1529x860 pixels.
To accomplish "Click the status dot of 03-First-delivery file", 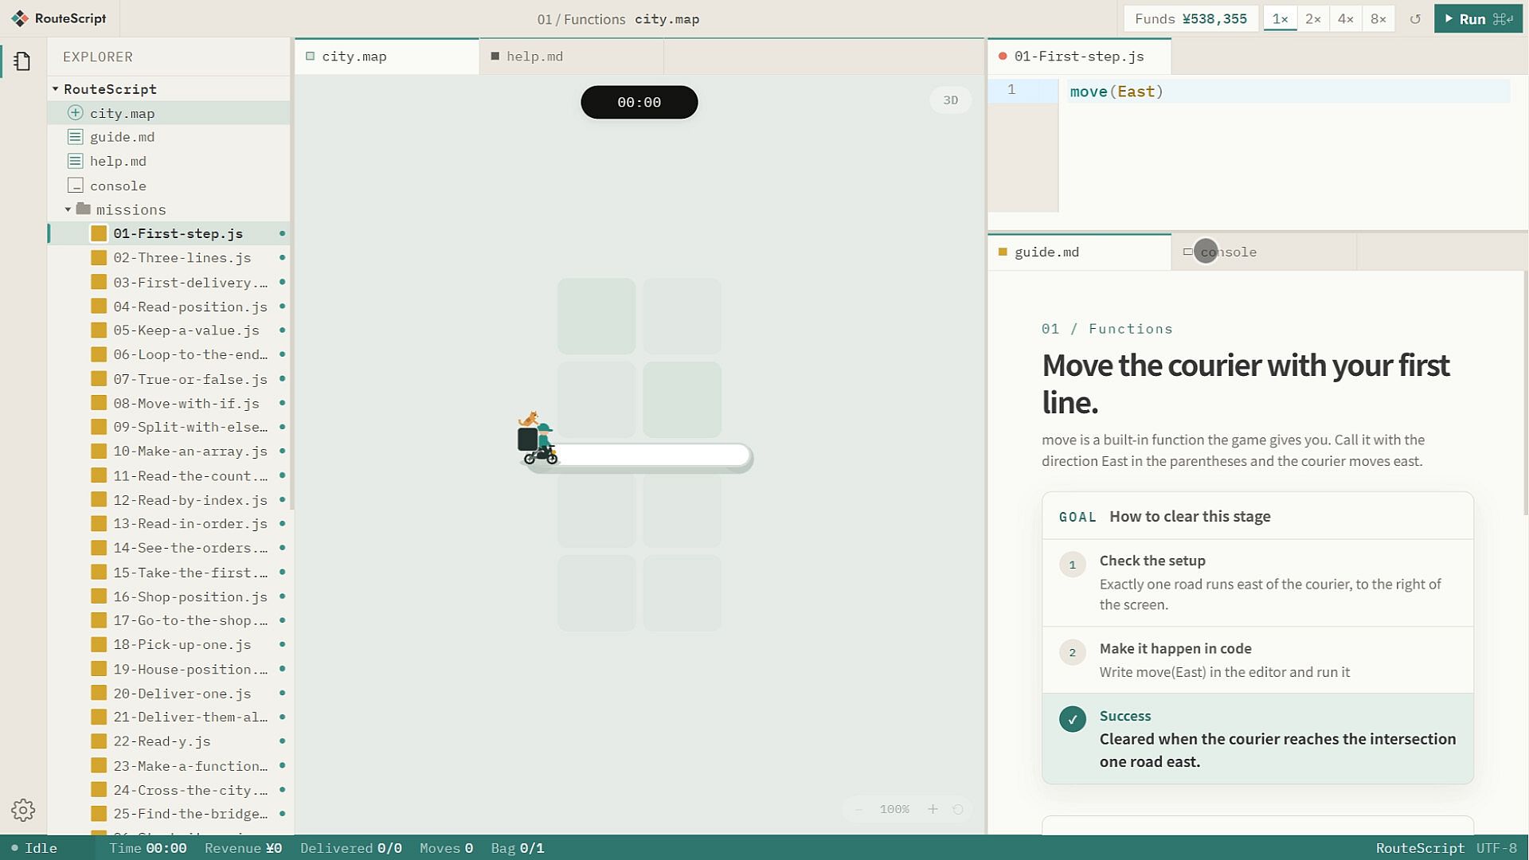I will pyautogui.click(x=282, y=282).
